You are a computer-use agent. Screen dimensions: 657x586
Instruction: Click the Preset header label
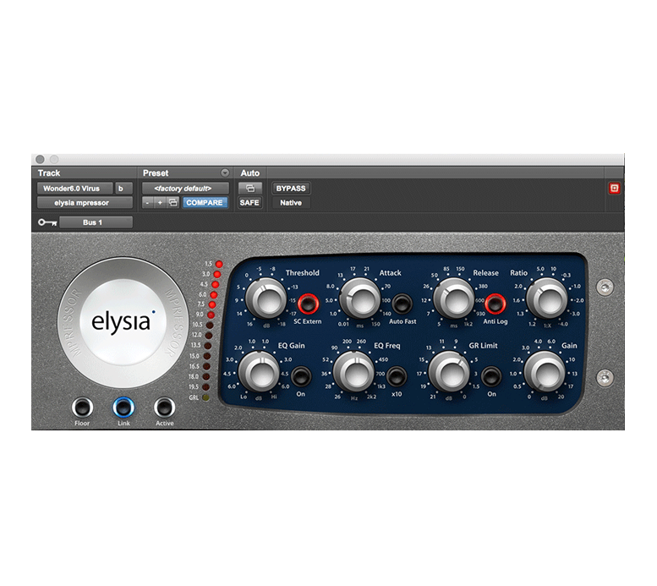pyautogui.click(x=156, y=173)
